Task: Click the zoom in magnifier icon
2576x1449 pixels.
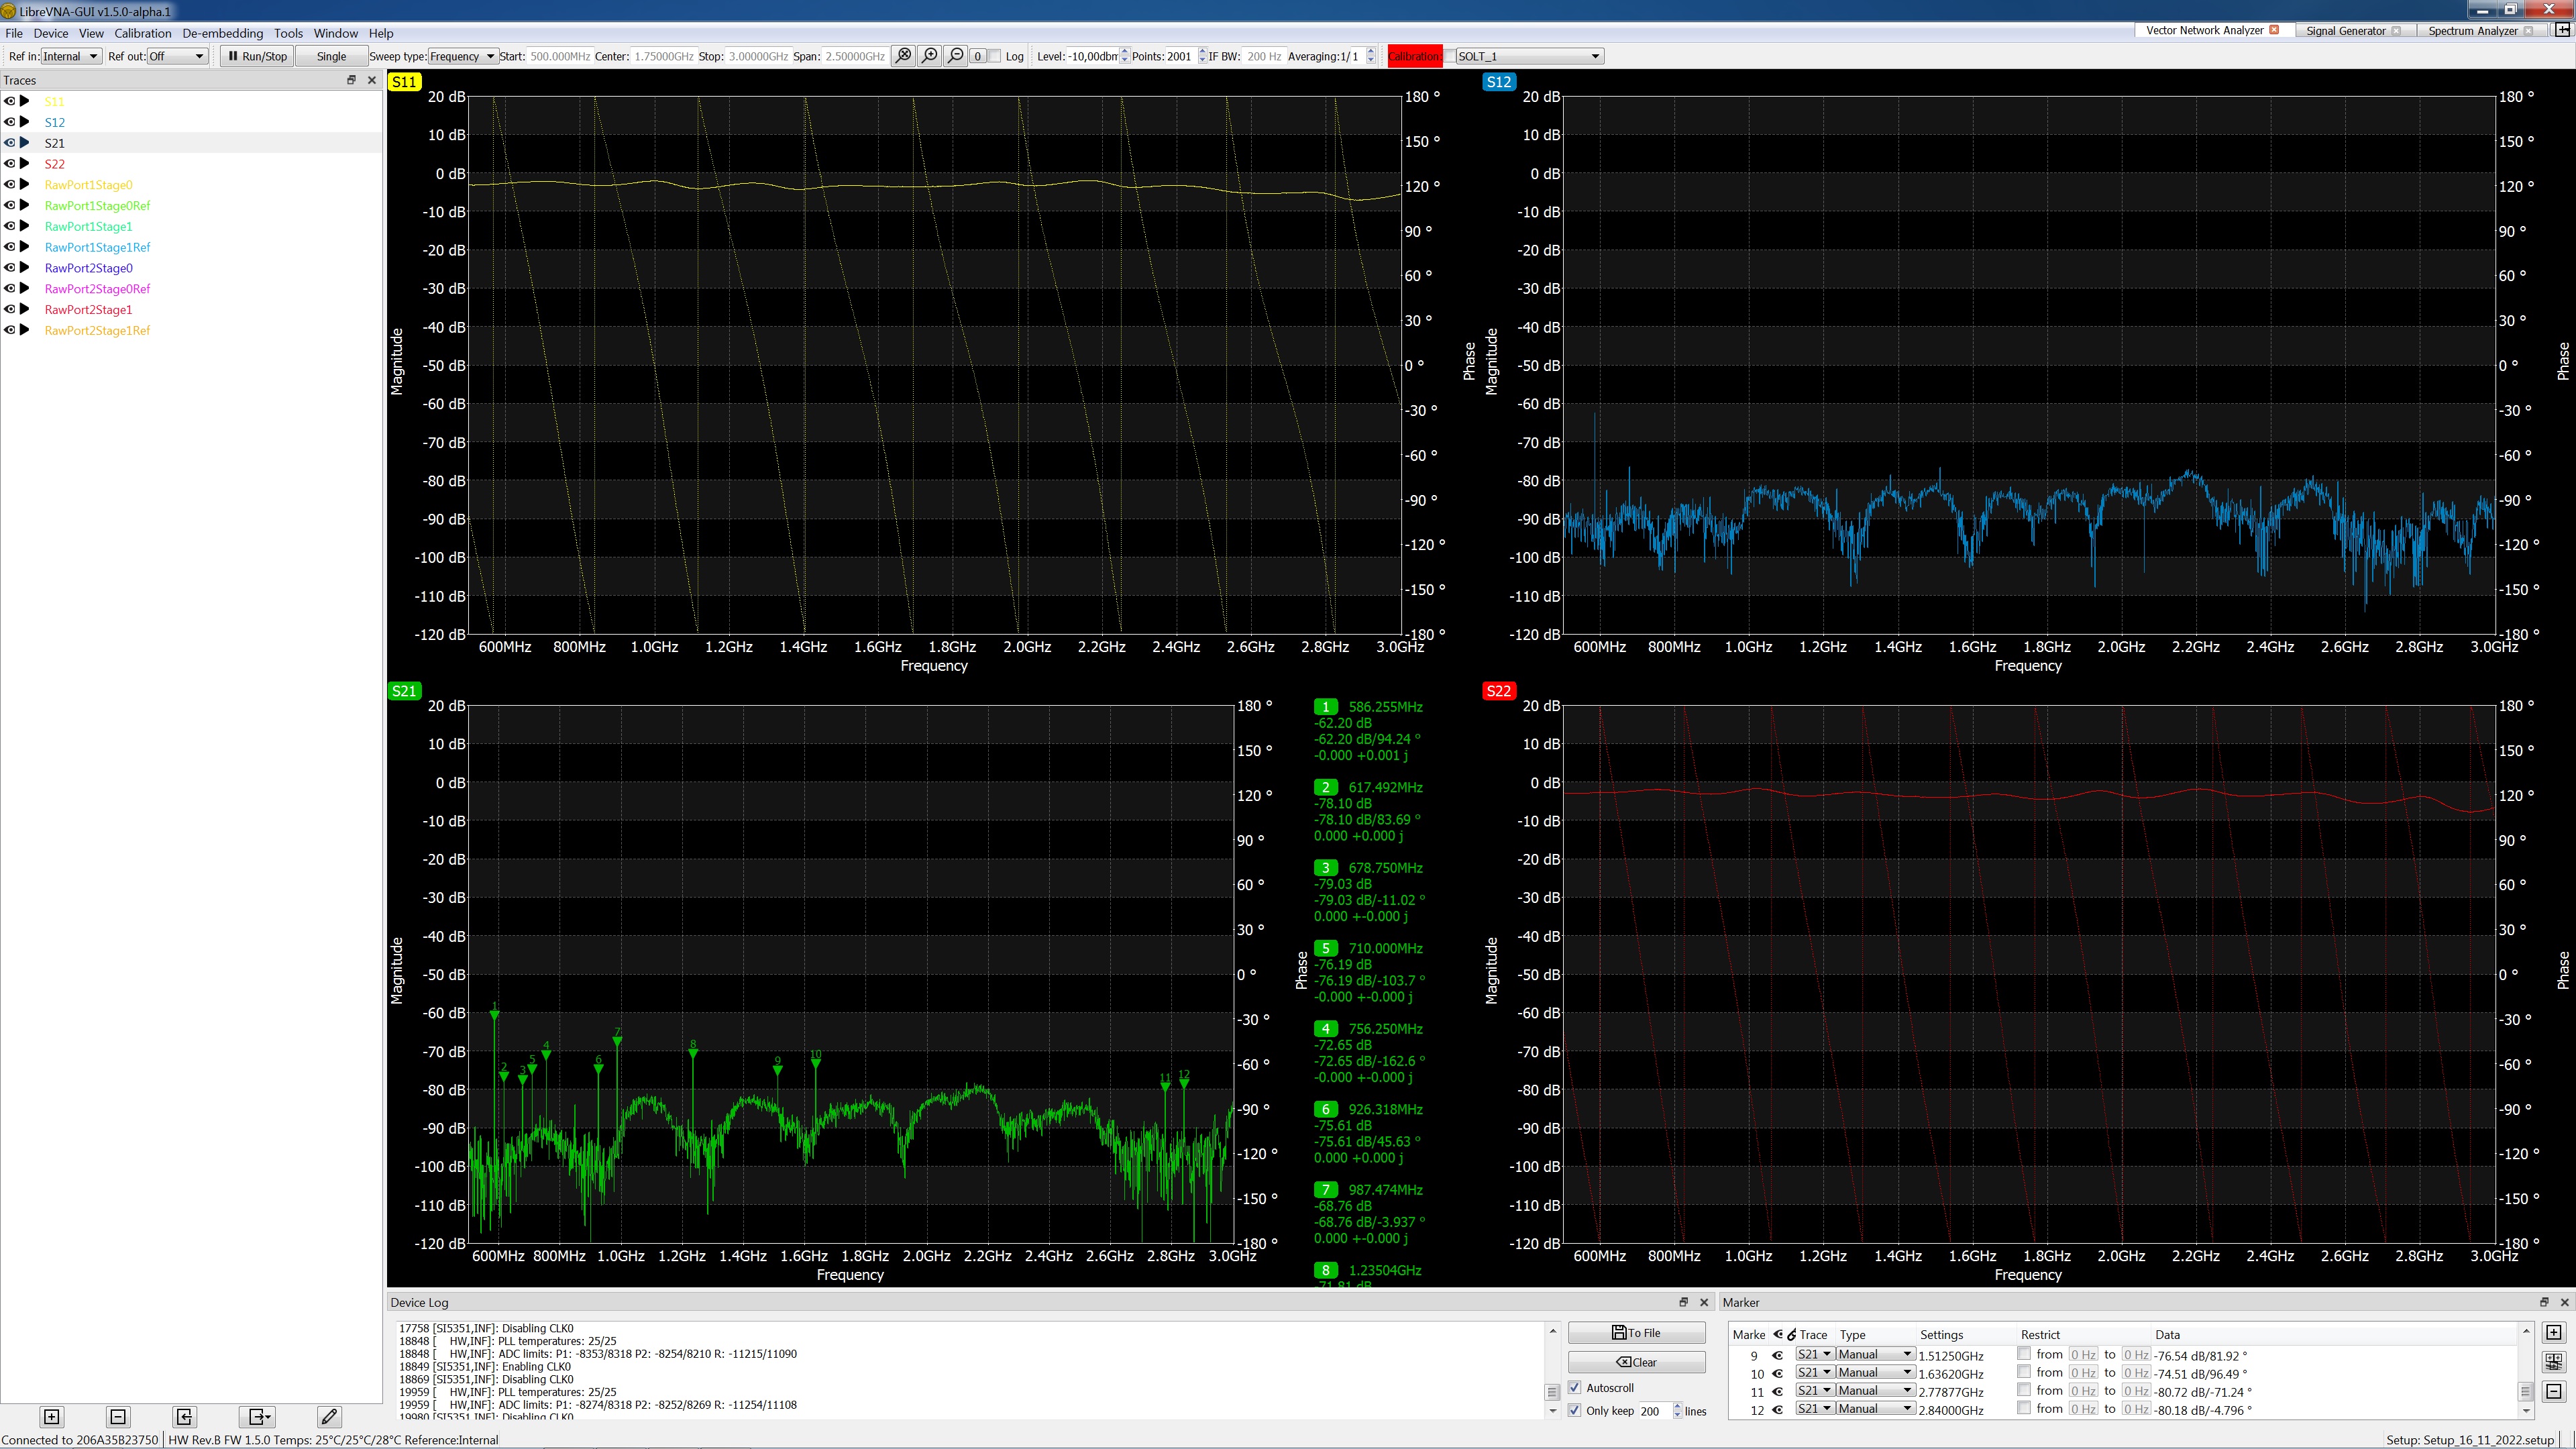Action: tap(929, 56)
